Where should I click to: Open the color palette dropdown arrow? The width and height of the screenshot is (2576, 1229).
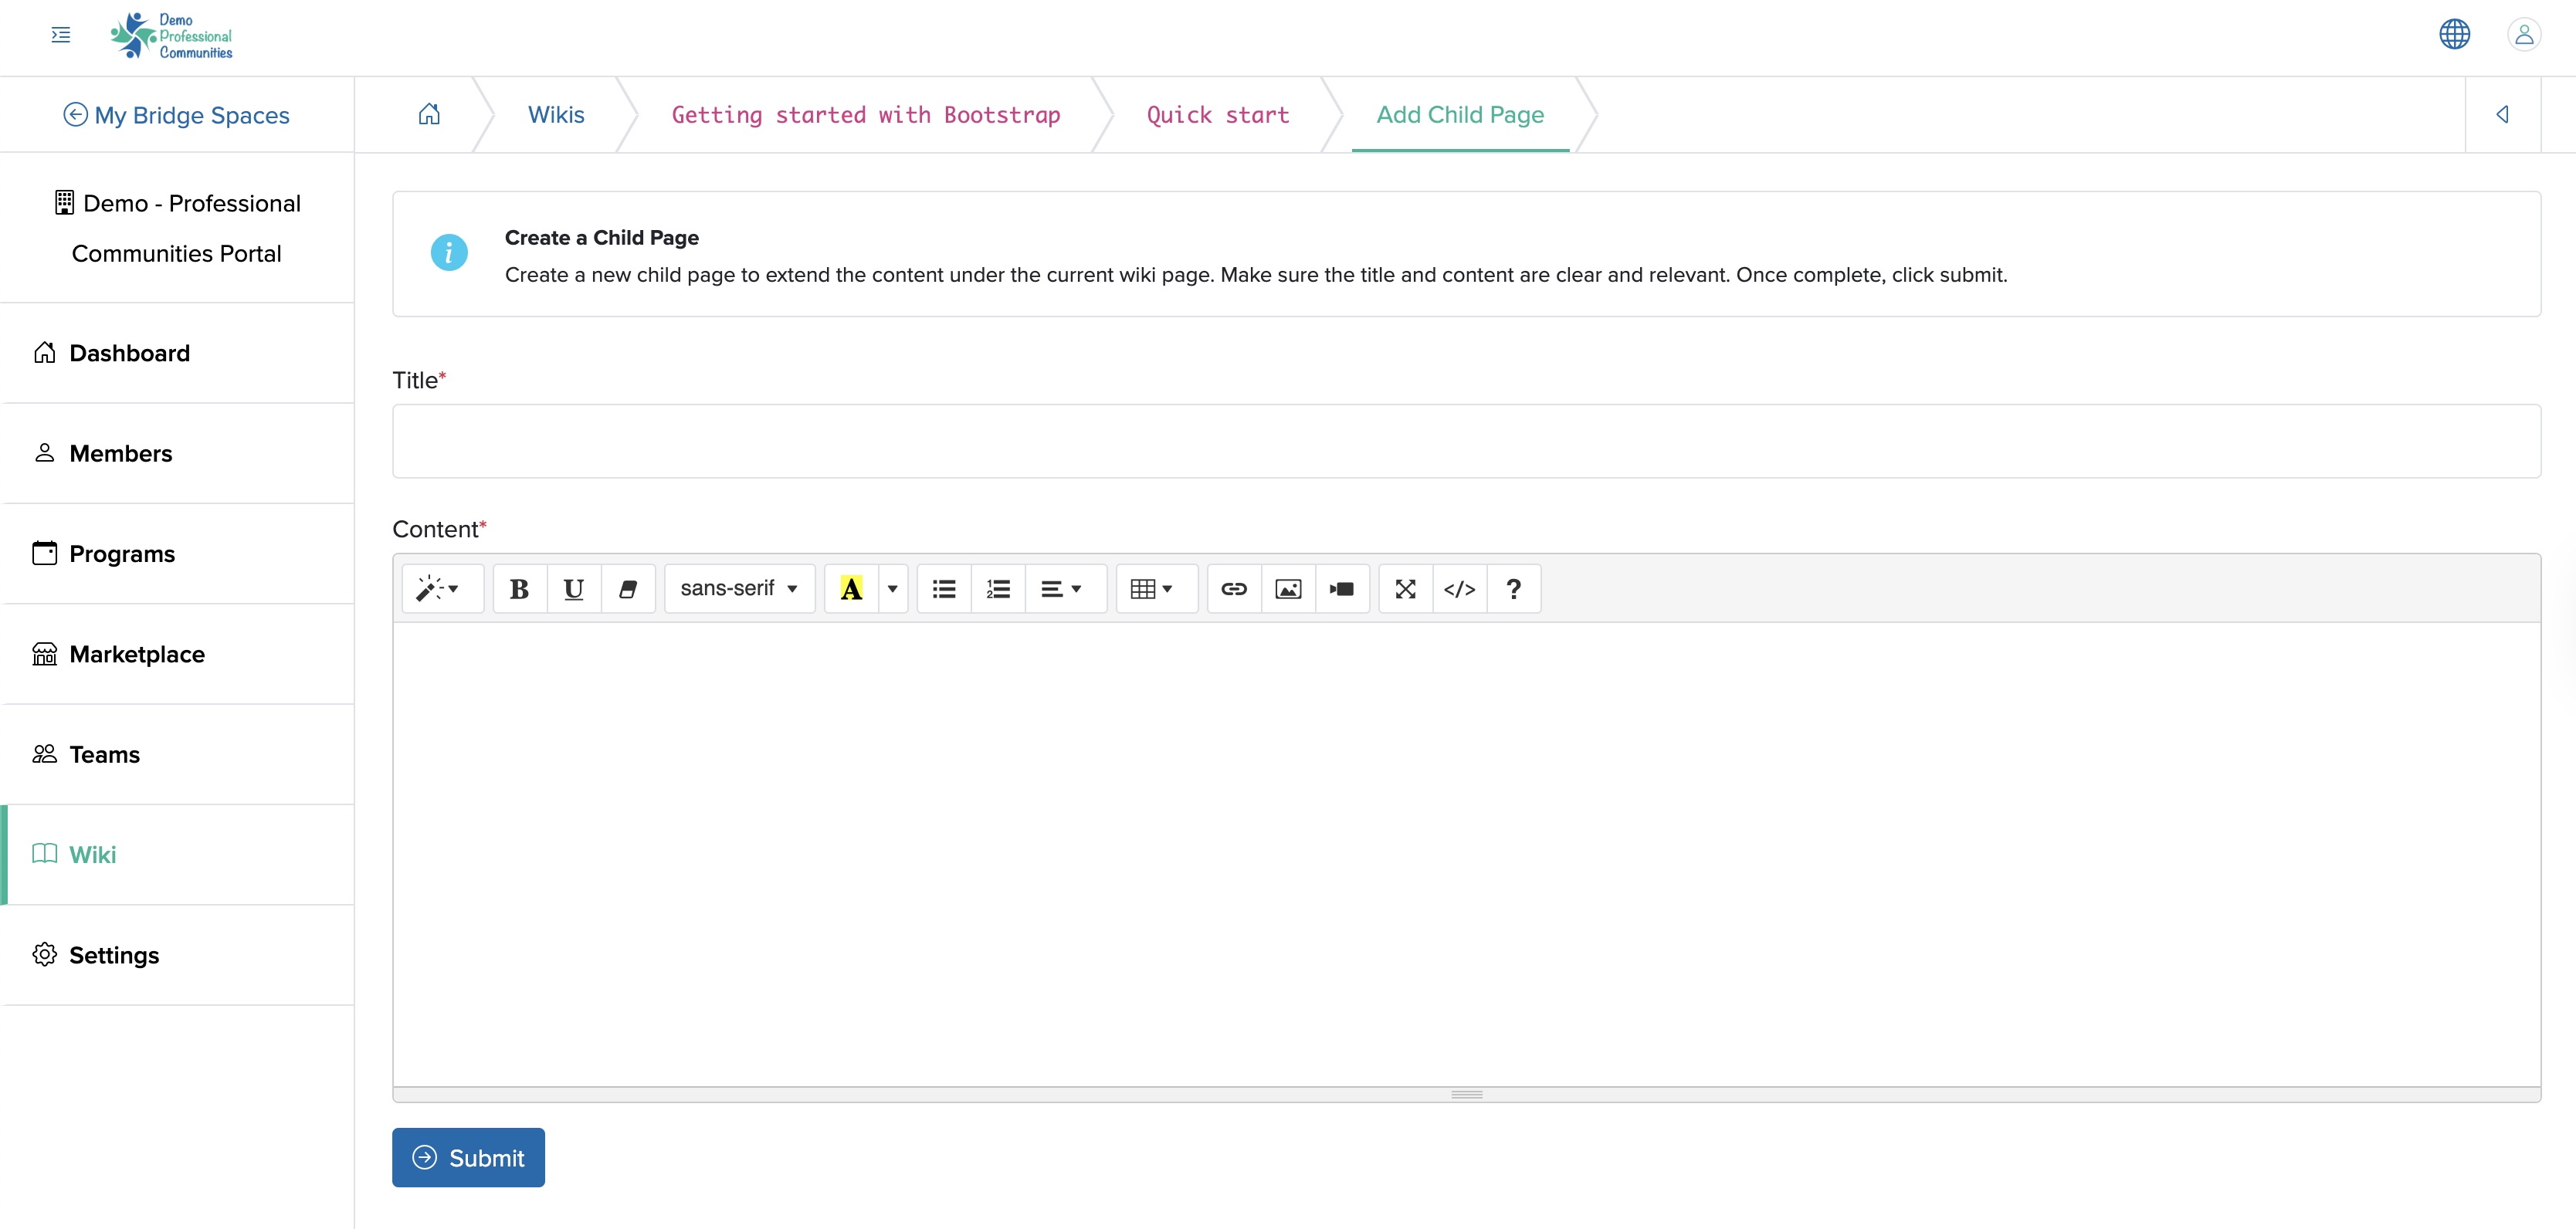click(893, 589)
